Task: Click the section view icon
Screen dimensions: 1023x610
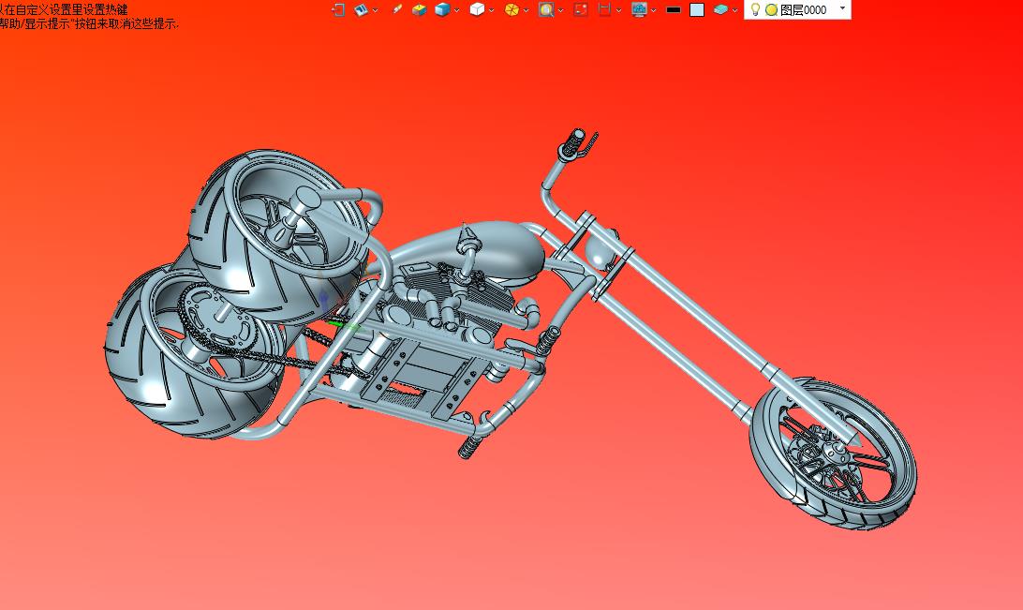Action: tap(604, 9)
